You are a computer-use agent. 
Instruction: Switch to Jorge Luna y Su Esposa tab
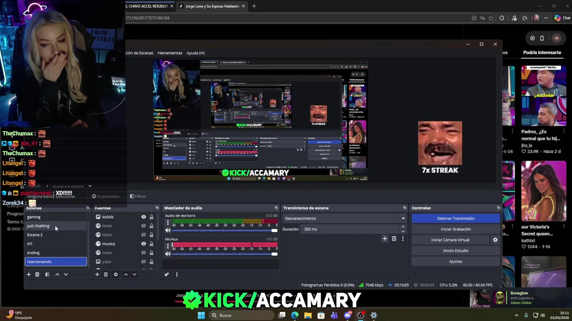click(213, 6)
